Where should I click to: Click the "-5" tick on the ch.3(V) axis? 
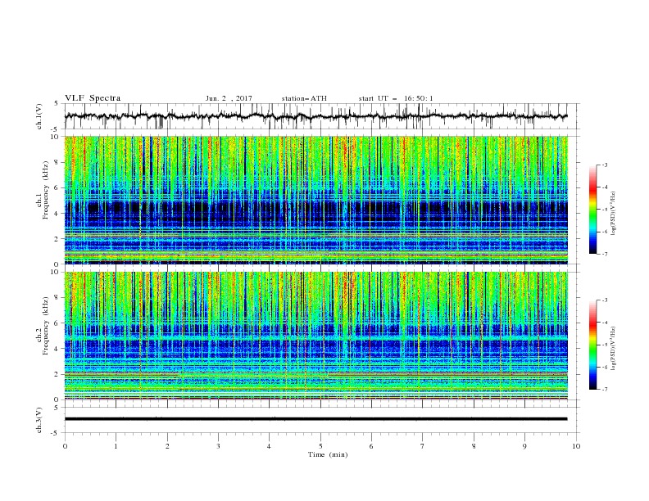(x=56, y=433)
